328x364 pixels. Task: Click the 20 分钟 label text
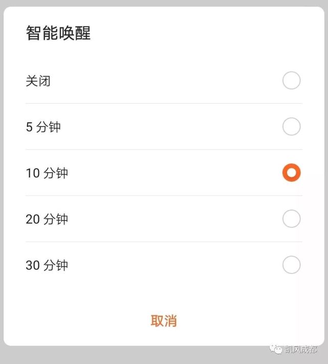point(47,219)
